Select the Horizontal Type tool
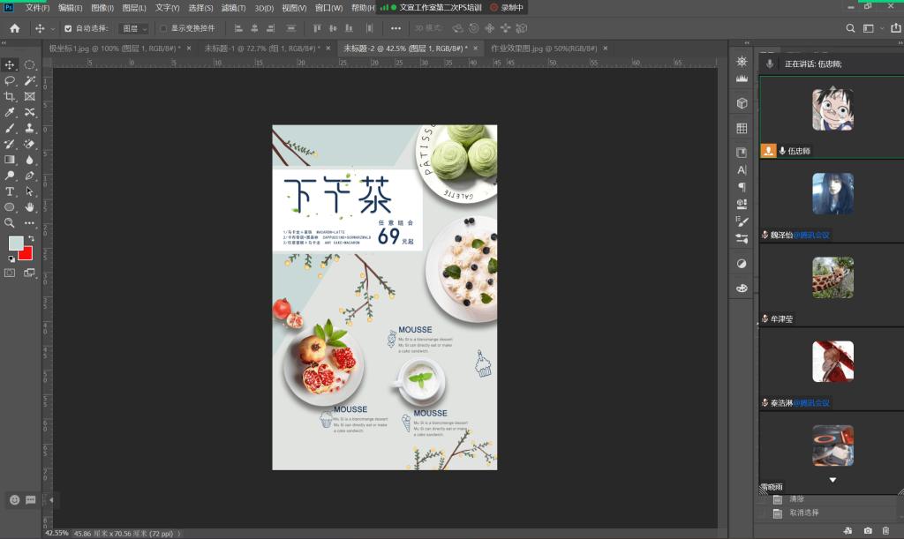Viewport: 904px width, 539px height. [x=11, y=191]
